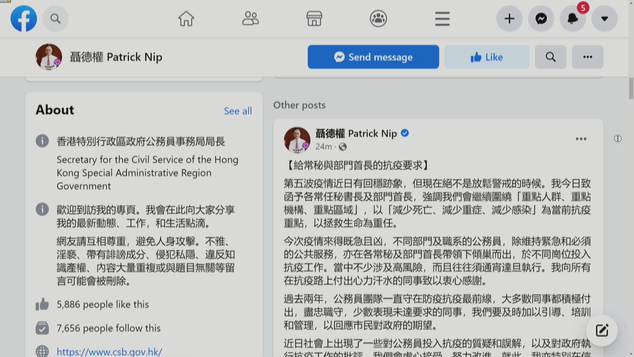634x357 pixels.
Task: Open the Friends section icon
Action: (x=251, y=19)
